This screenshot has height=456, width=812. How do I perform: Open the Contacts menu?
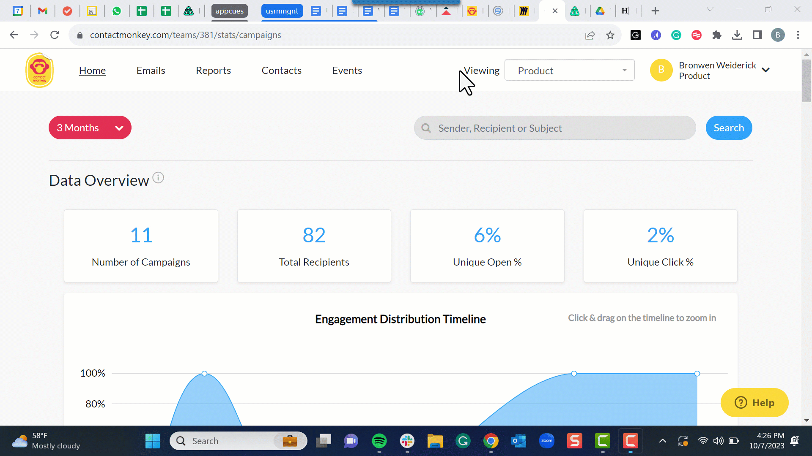click(x=281, y=71)
